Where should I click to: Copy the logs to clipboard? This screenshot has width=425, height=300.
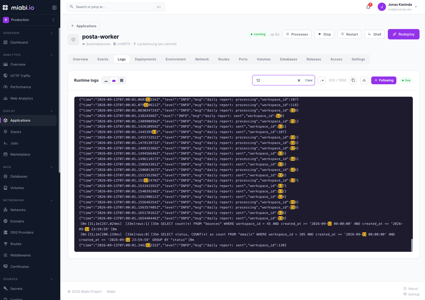tap(353, 80)
